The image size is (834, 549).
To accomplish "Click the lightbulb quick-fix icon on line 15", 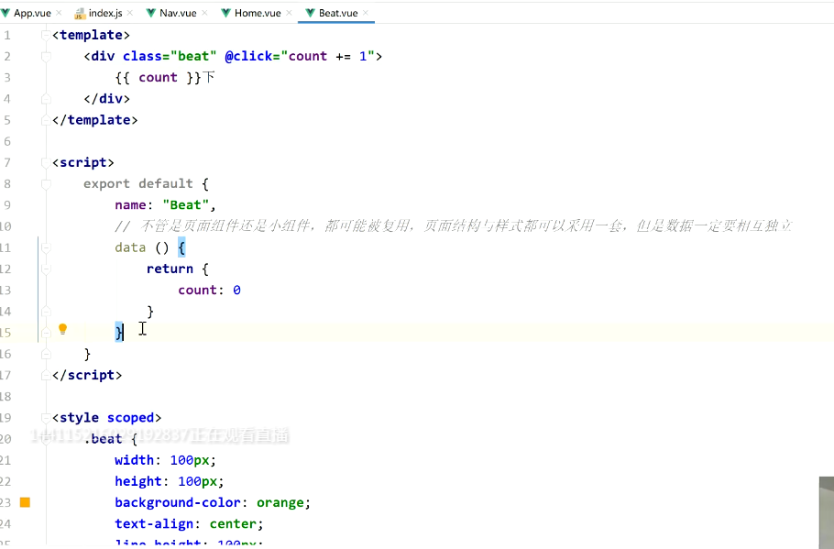I will pos(62,329).
